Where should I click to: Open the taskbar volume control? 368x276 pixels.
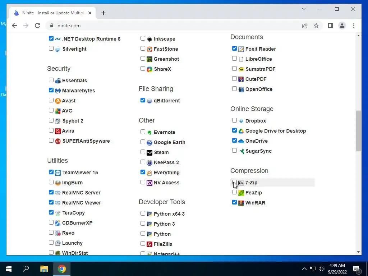321,269
